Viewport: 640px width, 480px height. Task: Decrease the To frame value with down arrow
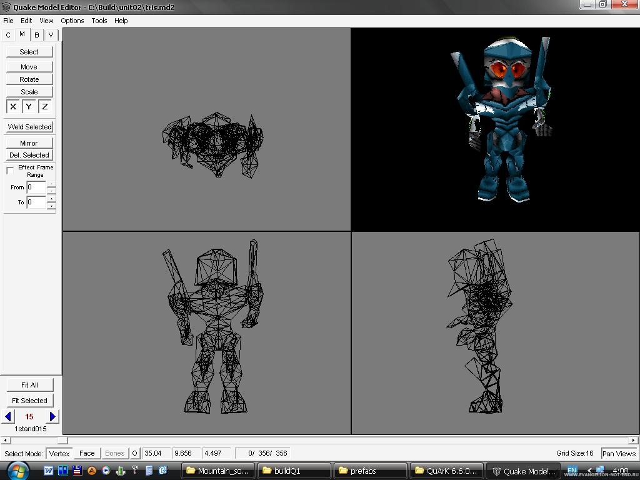(x=51, y=206)
